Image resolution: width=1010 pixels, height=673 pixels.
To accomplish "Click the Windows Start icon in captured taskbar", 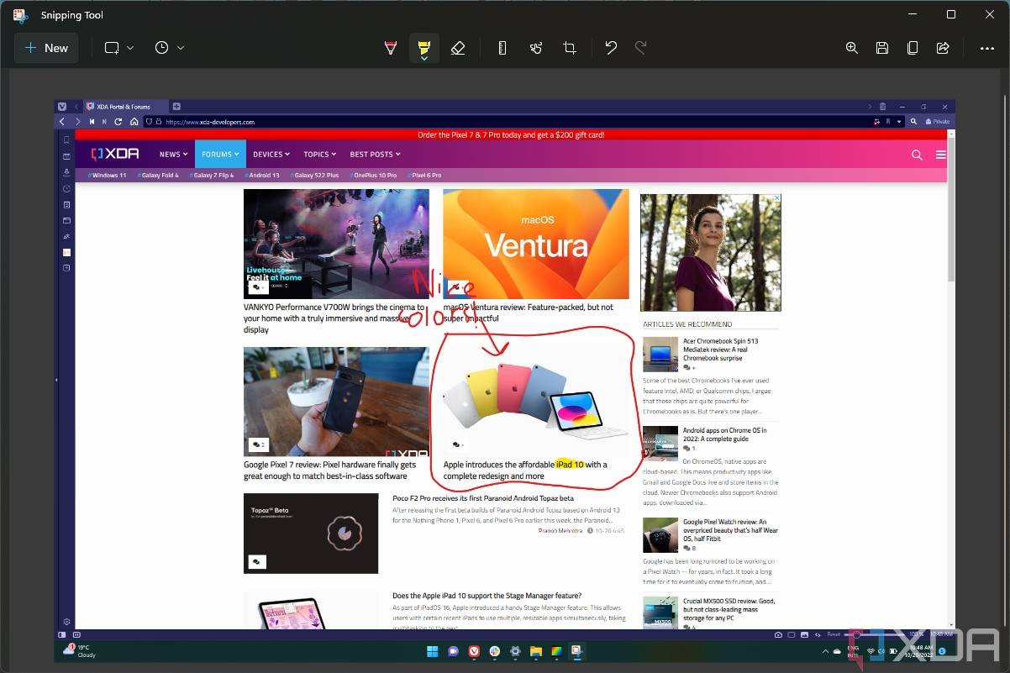I will 432,651.
